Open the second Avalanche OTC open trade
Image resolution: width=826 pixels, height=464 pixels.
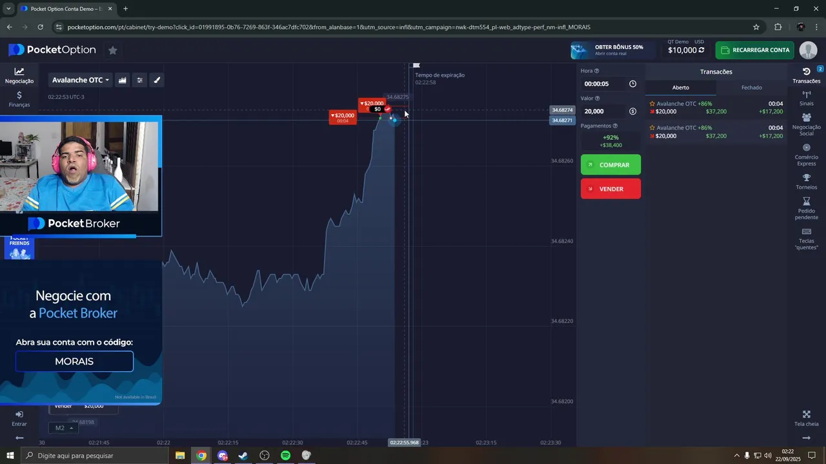(716, 132)
